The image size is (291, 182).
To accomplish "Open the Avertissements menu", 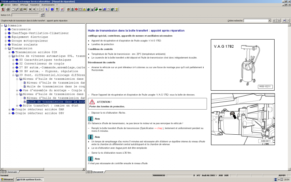I will coord(48,5).
